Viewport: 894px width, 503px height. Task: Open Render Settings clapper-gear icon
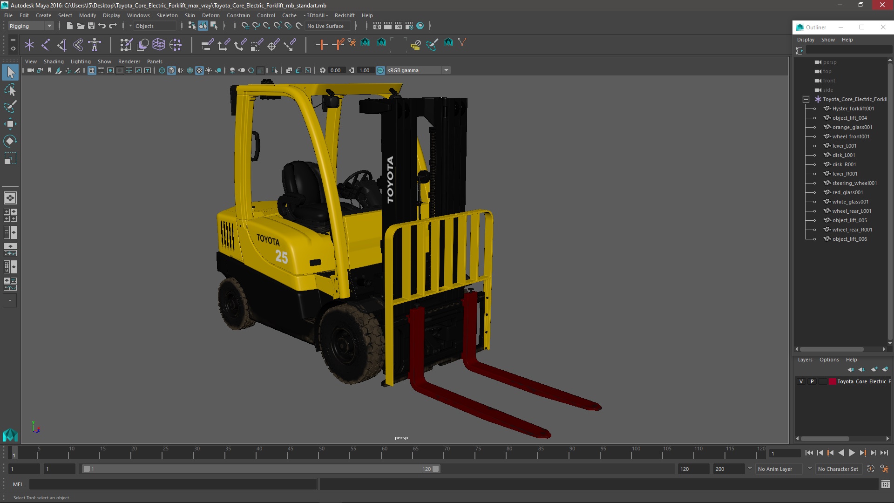(409, 26)
